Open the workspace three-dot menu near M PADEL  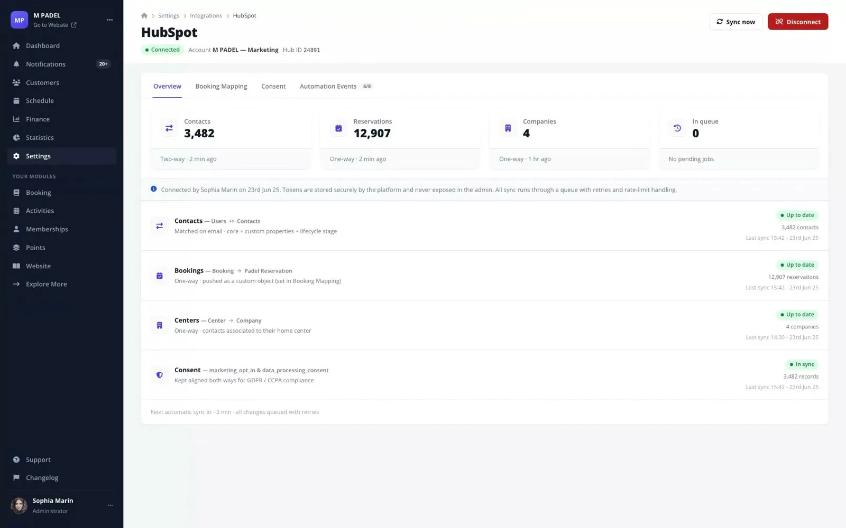point(109,20)
